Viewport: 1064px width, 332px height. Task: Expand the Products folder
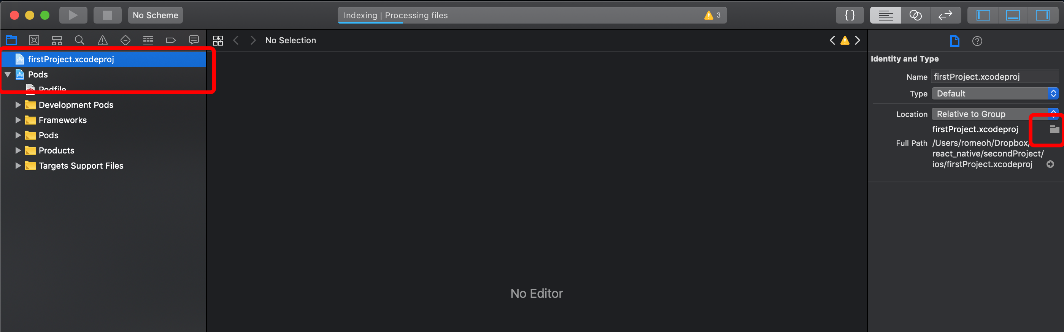point(18,150)
